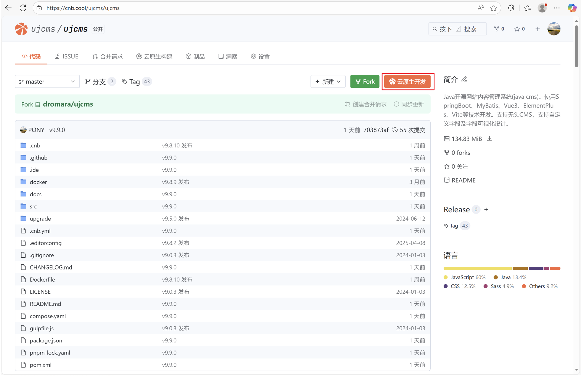Click the browser address bar URL
Image resolution: width=581 pixels, height=376 pixels.
(x=83, y=8)
